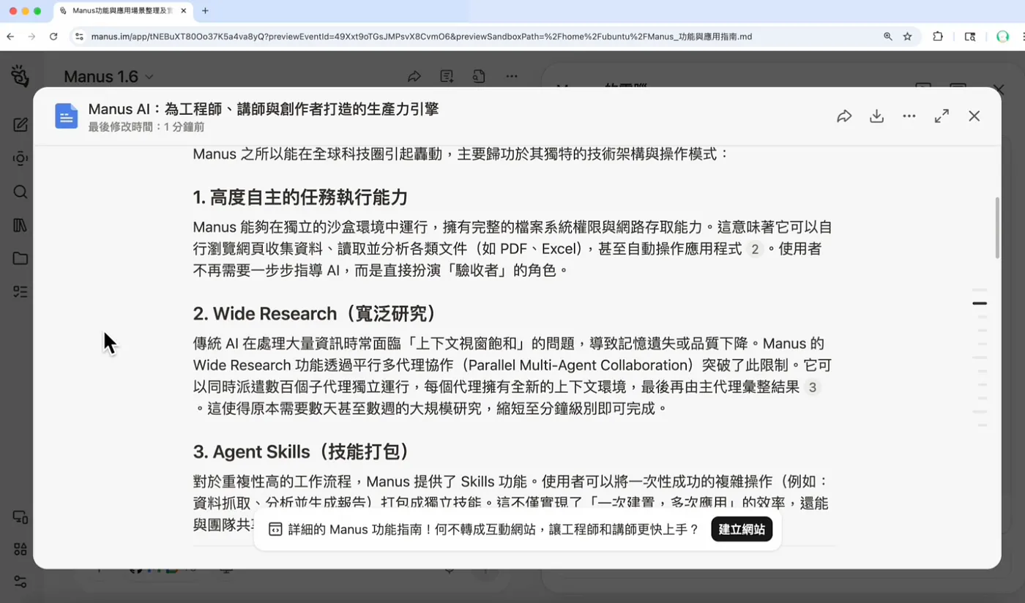This screenshot has width=1025, height=603.
Task: Click the share arrow in Manus chat header
Action: [414, 76]
